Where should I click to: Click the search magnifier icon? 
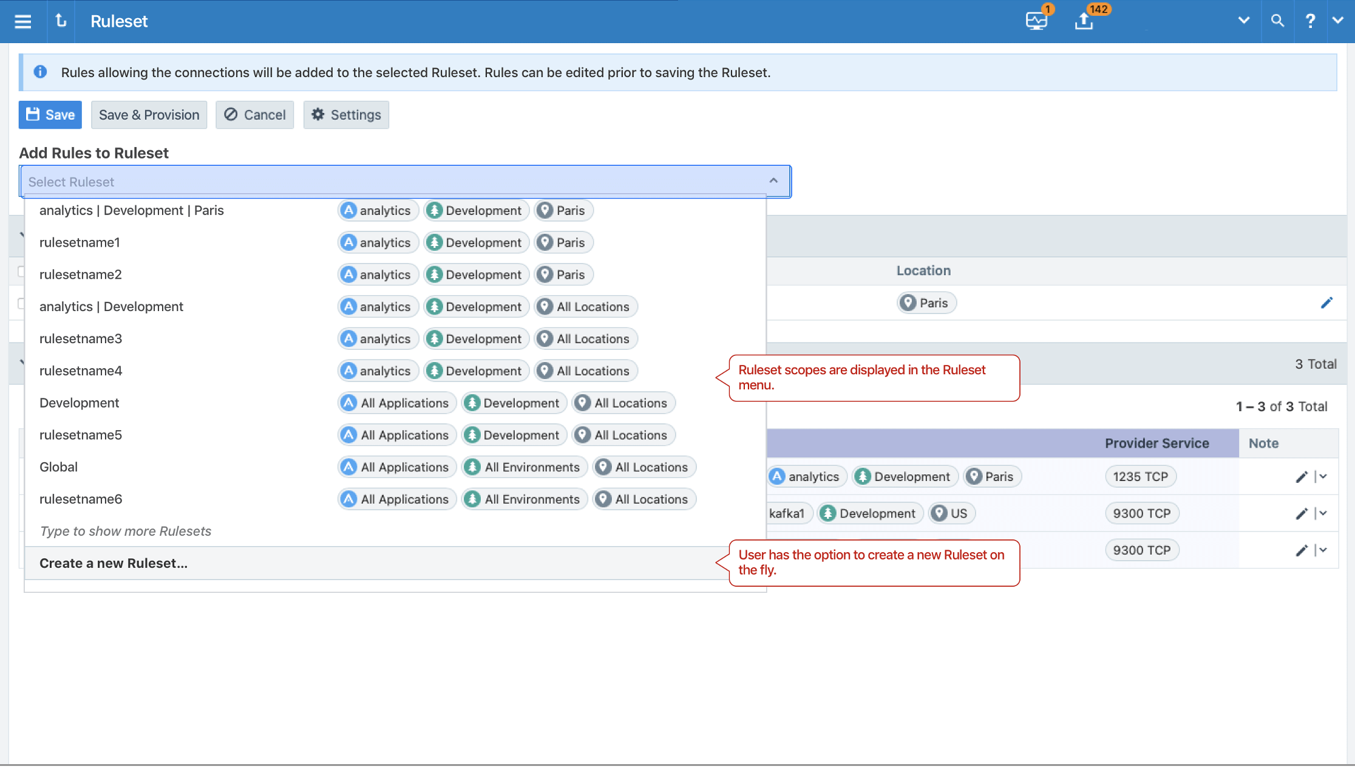(1276, 21)
